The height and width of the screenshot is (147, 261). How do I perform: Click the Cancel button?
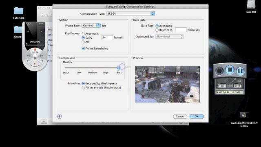tap(180, 116)
